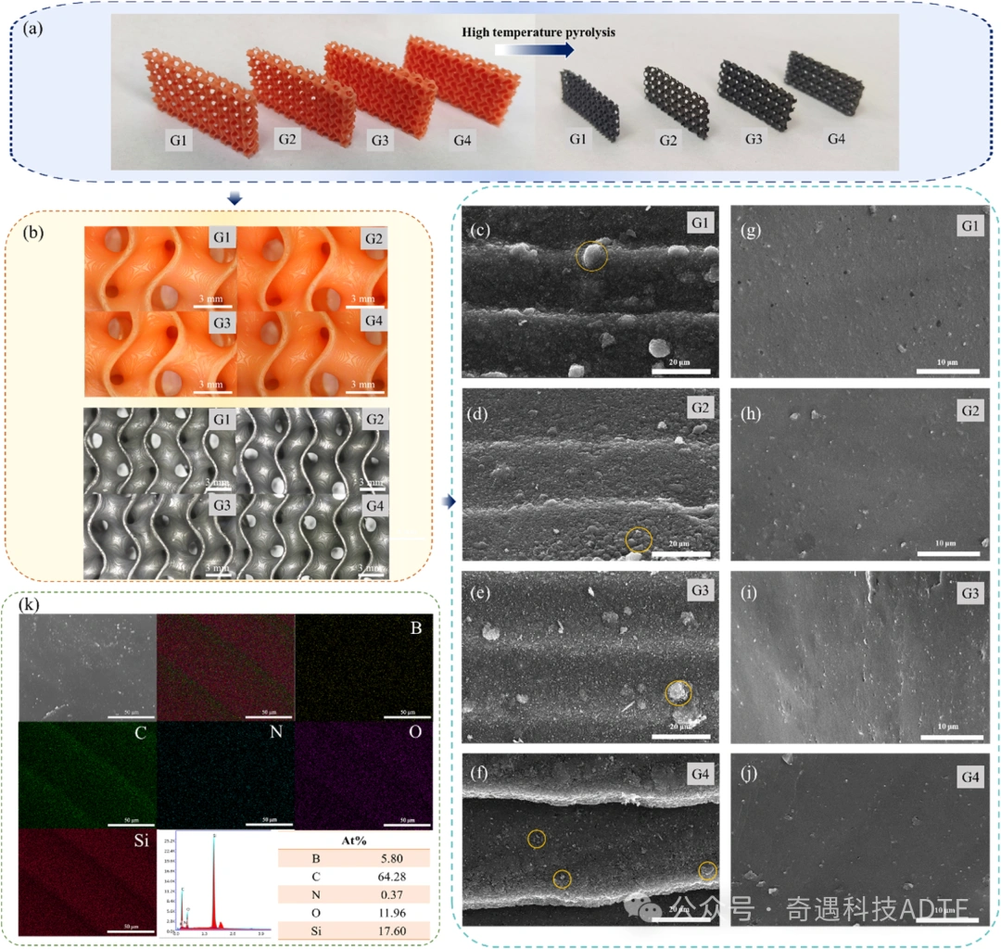Viewport: 1001px width, 949px height.
Task: Open the gray G4 micrograph in panel (b)
Action: [x=312, y=536]
